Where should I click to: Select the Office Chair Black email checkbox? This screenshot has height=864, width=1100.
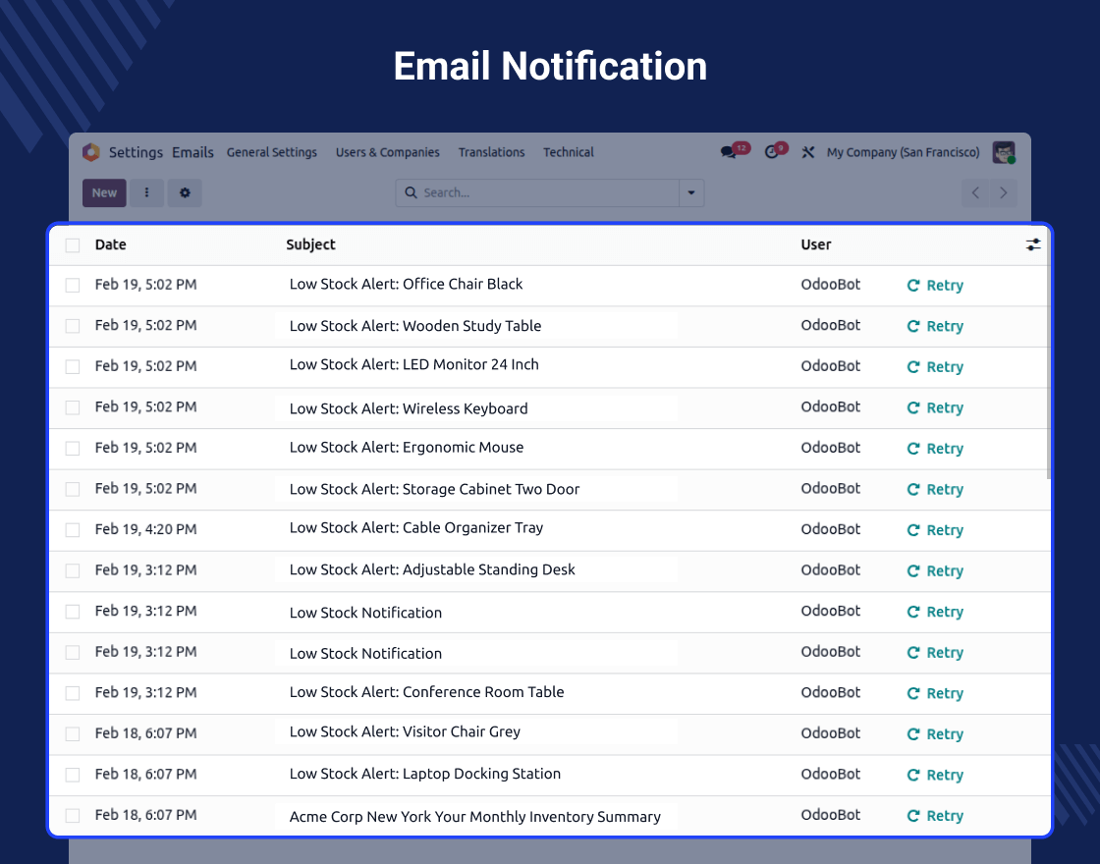click(x=73, y=285)
